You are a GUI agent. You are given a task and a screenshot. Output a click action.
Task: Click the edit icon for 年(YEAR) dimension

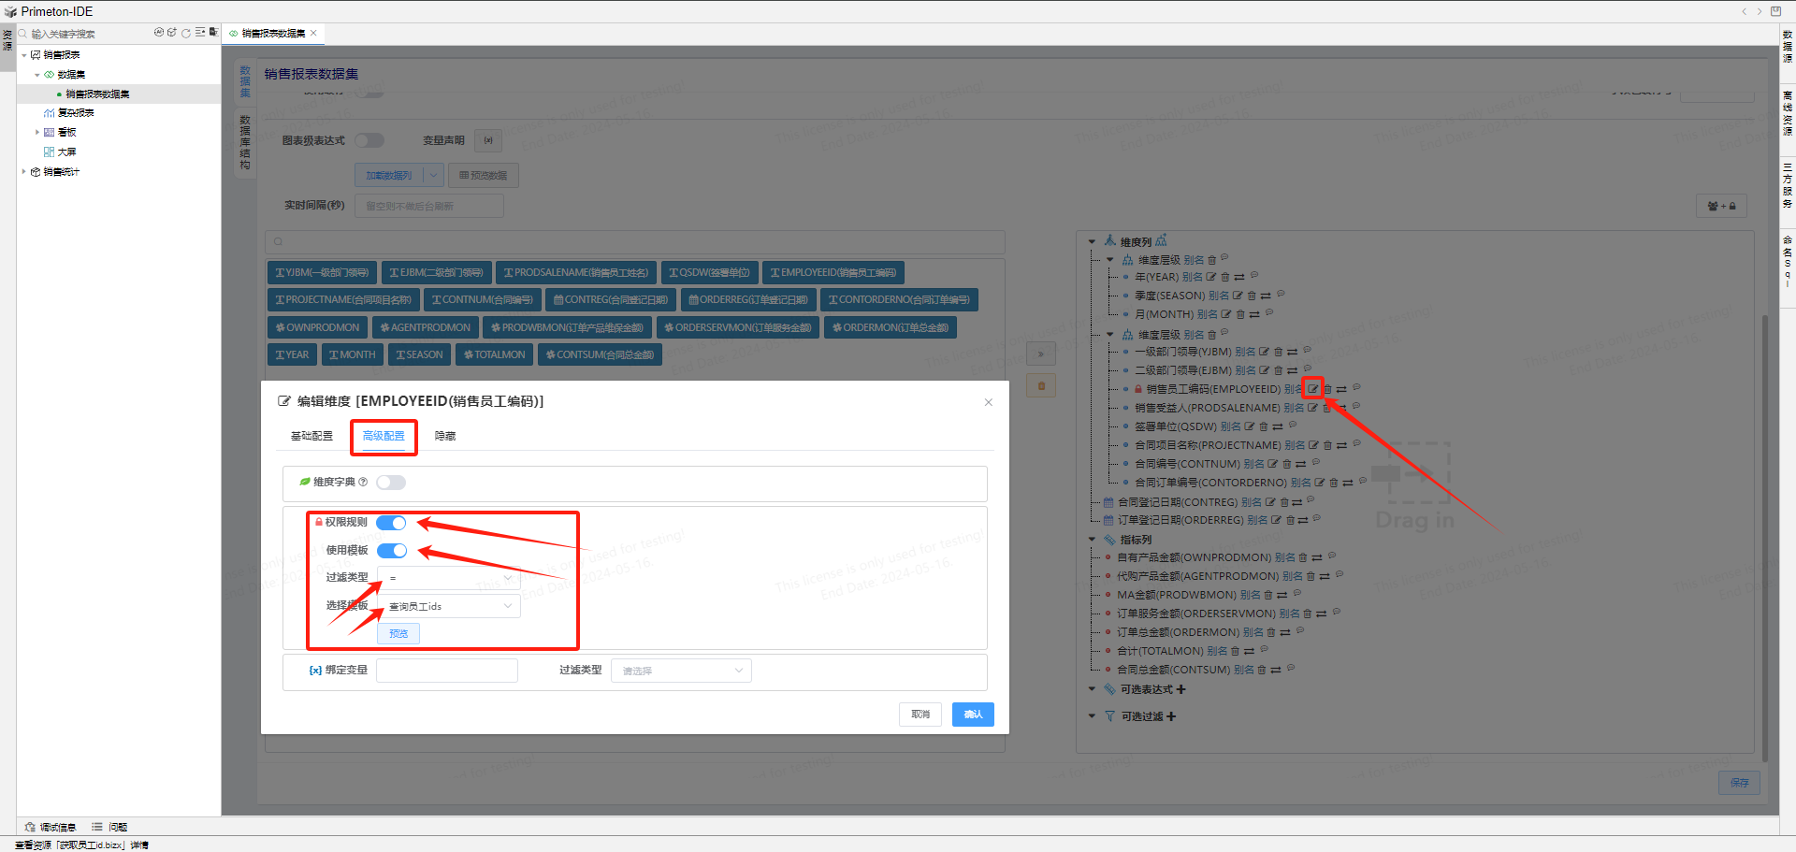(1211, 277)
